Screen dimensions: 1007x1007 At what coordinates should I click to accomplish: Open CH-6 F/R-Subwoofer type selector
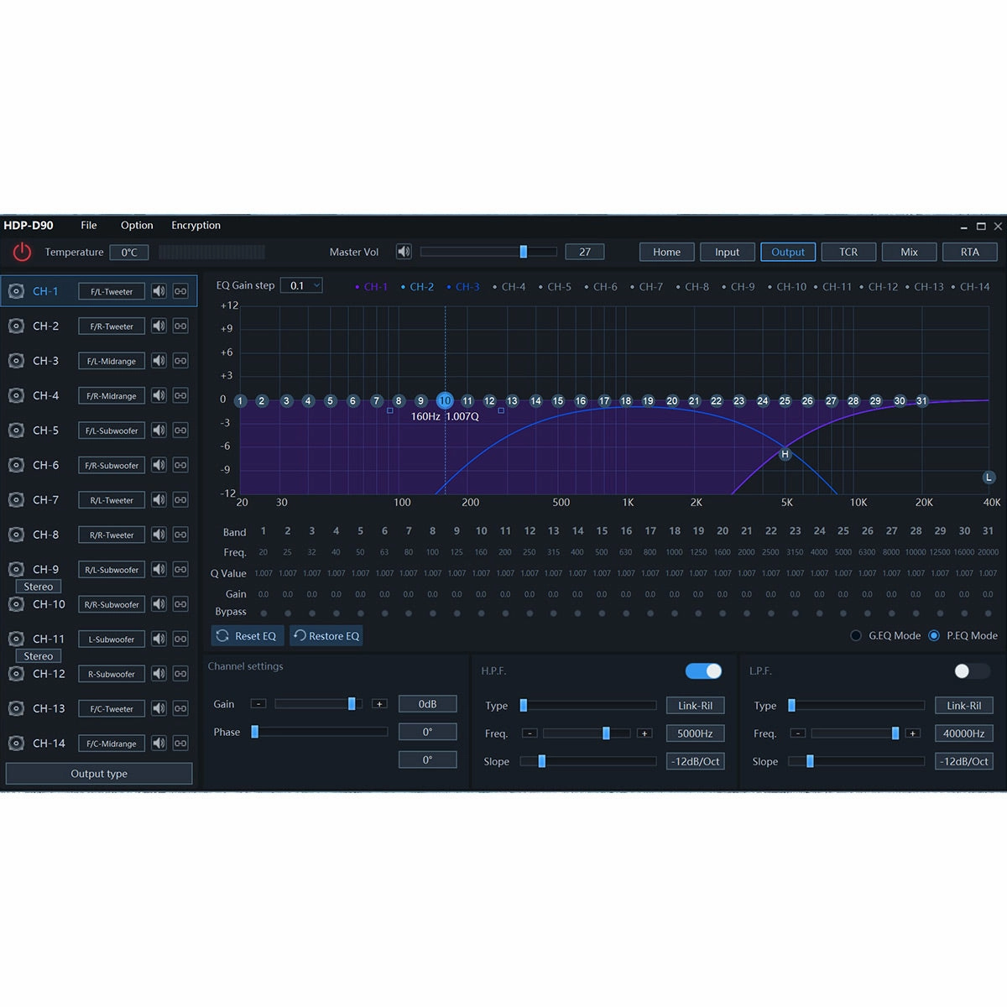(112, 465)
